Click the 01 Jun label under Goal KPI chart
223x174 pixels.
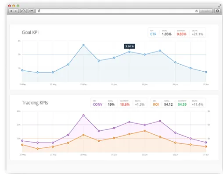(x=114, y=84)
